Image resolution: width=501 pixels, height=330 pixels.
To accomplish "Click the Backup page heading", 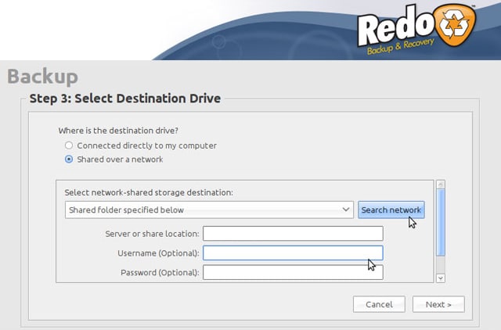I will click(42, 77).
